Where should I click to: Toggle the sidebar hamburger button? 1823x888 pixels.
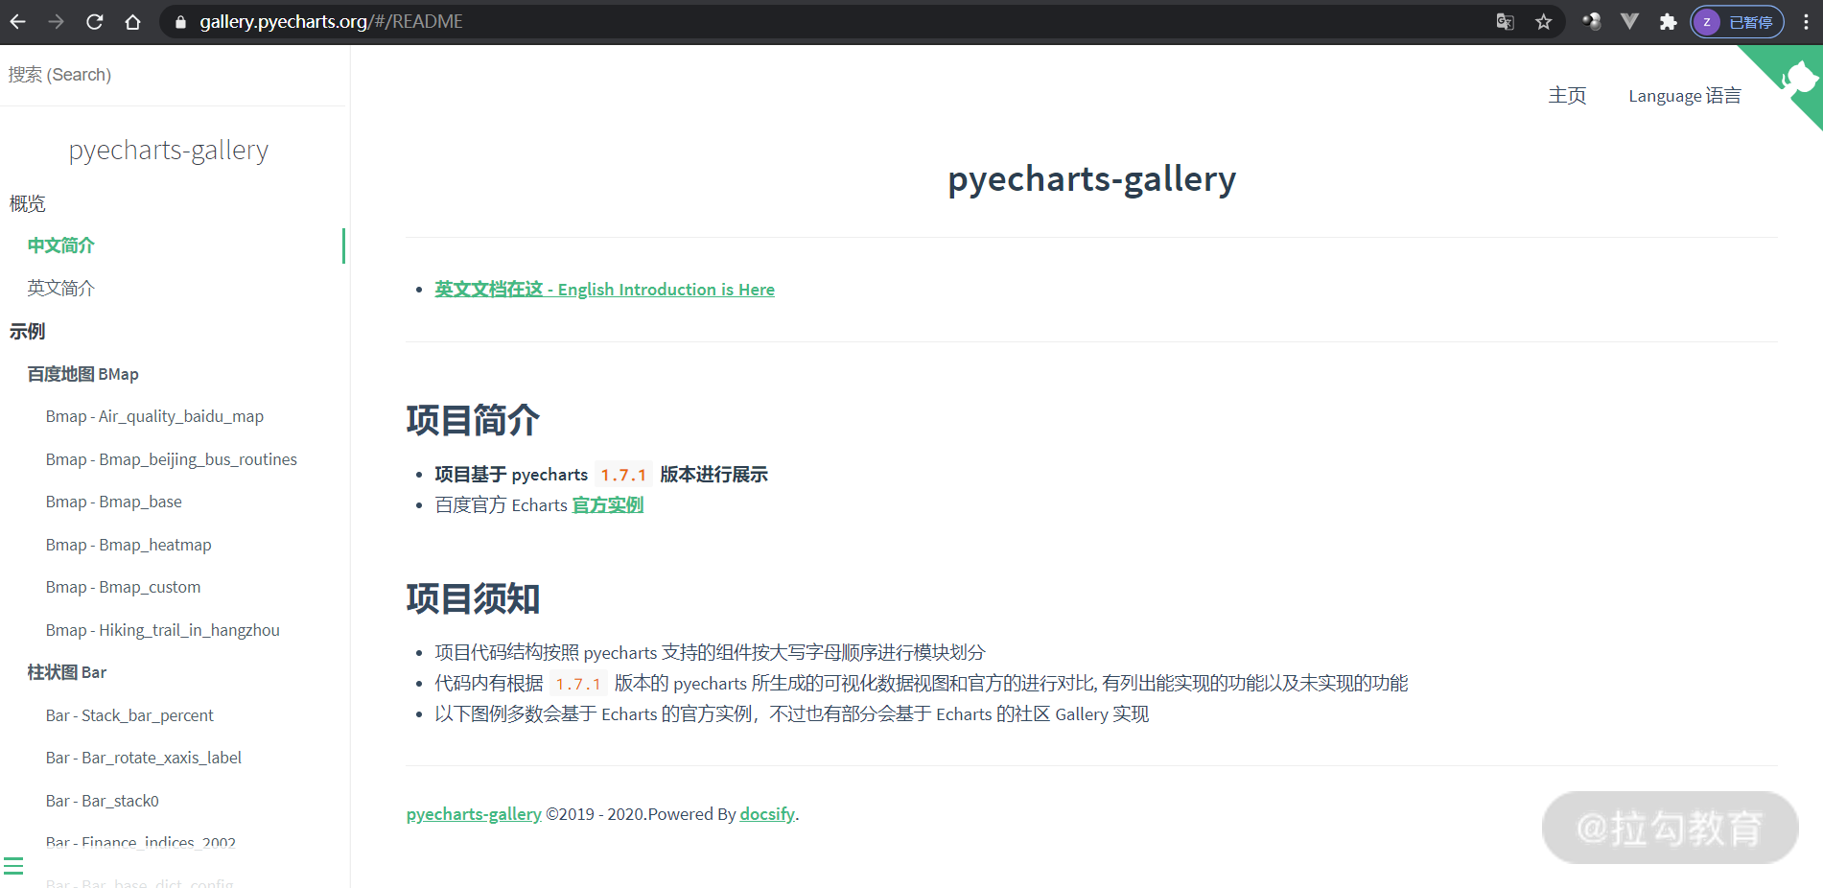13,866
